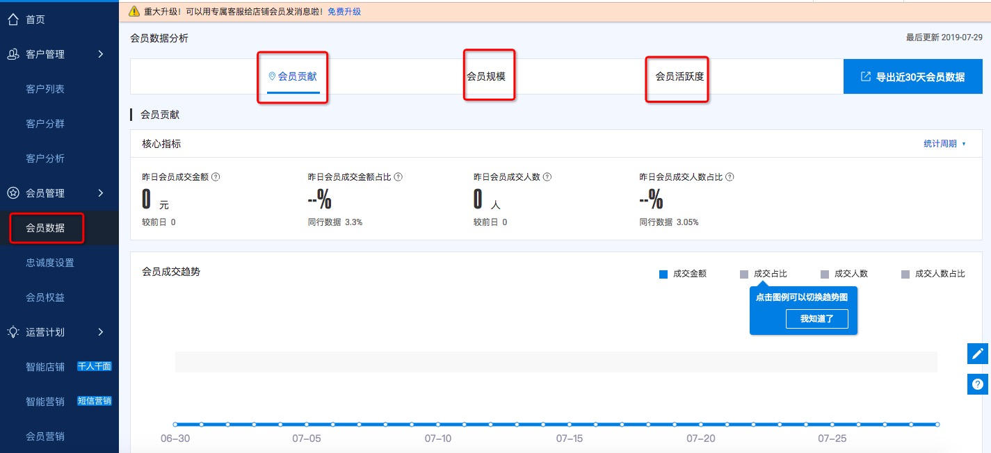The height and width of the screenshot is (453, 991).
Task: Toggle the 成交占比 legend square
Action: [x=744, y=274]
